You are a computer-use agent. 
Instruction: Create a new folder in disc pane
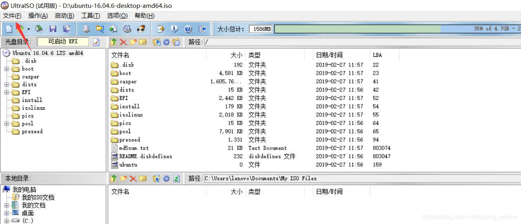coord(133,42)
